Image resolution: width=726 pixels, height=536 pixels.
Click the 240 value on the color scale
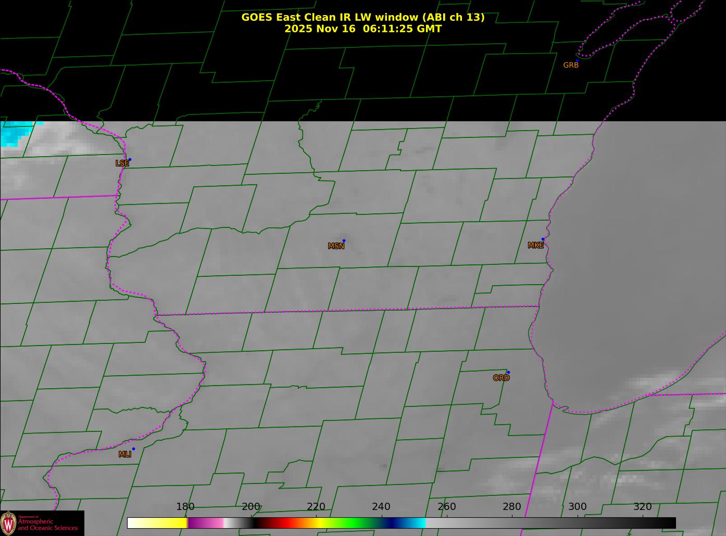coord(381,507)
